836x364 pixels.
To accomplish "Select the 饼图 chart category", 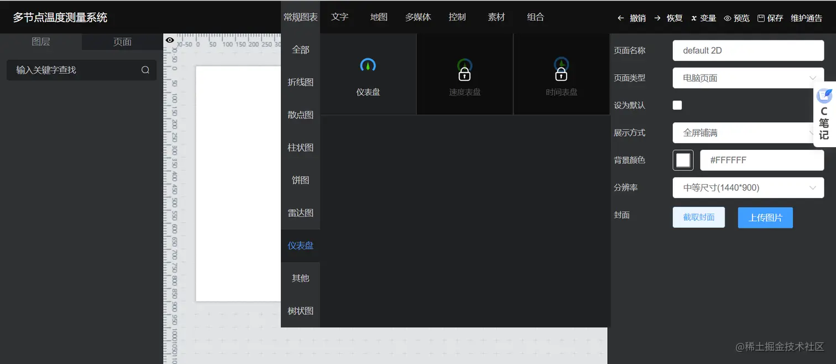I will coord(300,180).
